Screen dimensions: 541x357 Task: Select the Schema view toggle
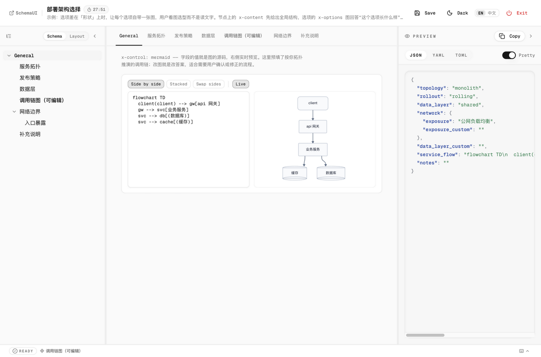click(54, 36)
